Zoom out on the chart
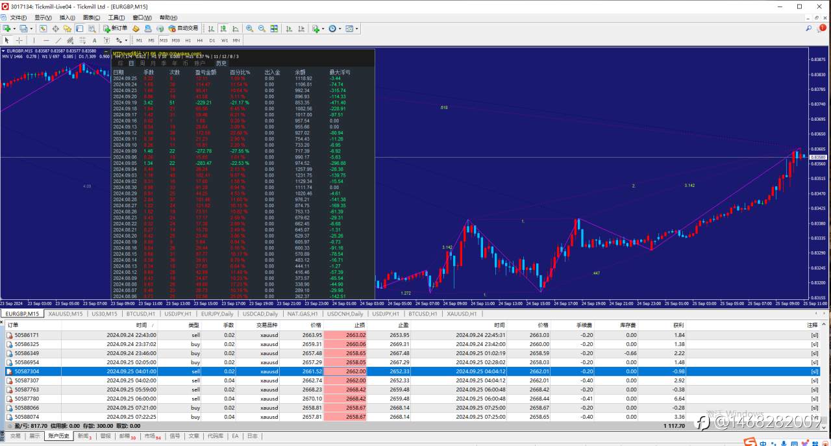831x446 pixels. [262, 29]
